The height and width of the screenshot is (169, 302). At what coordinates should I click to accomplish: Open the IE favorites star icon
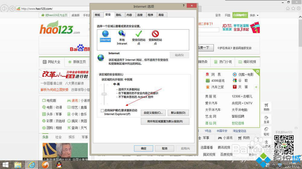point(293,8)
